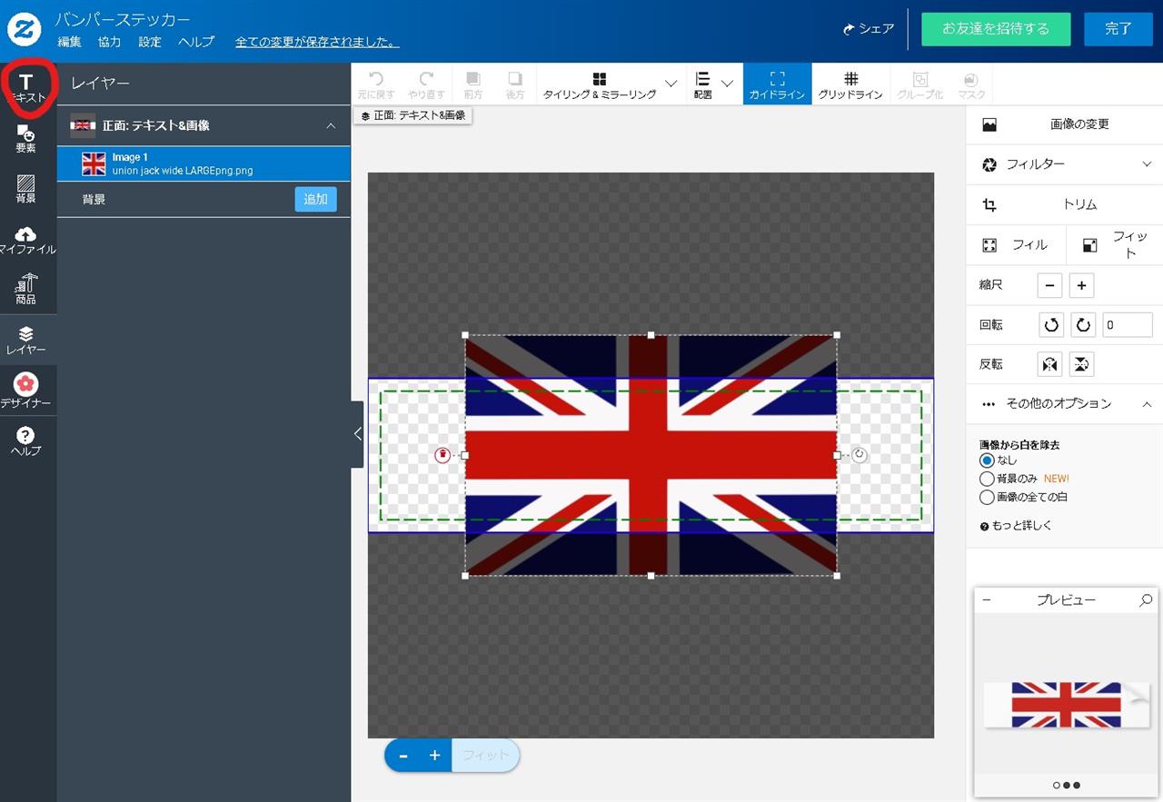Click the シェア share button

click(869, 29)
